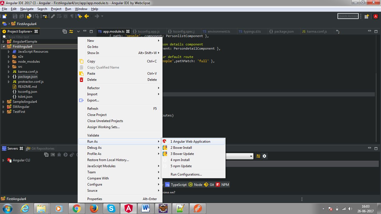381x214 pixels.
Task: Toggle Show Whitespace Characters pilcrow icon
Action: click(72, 16)
